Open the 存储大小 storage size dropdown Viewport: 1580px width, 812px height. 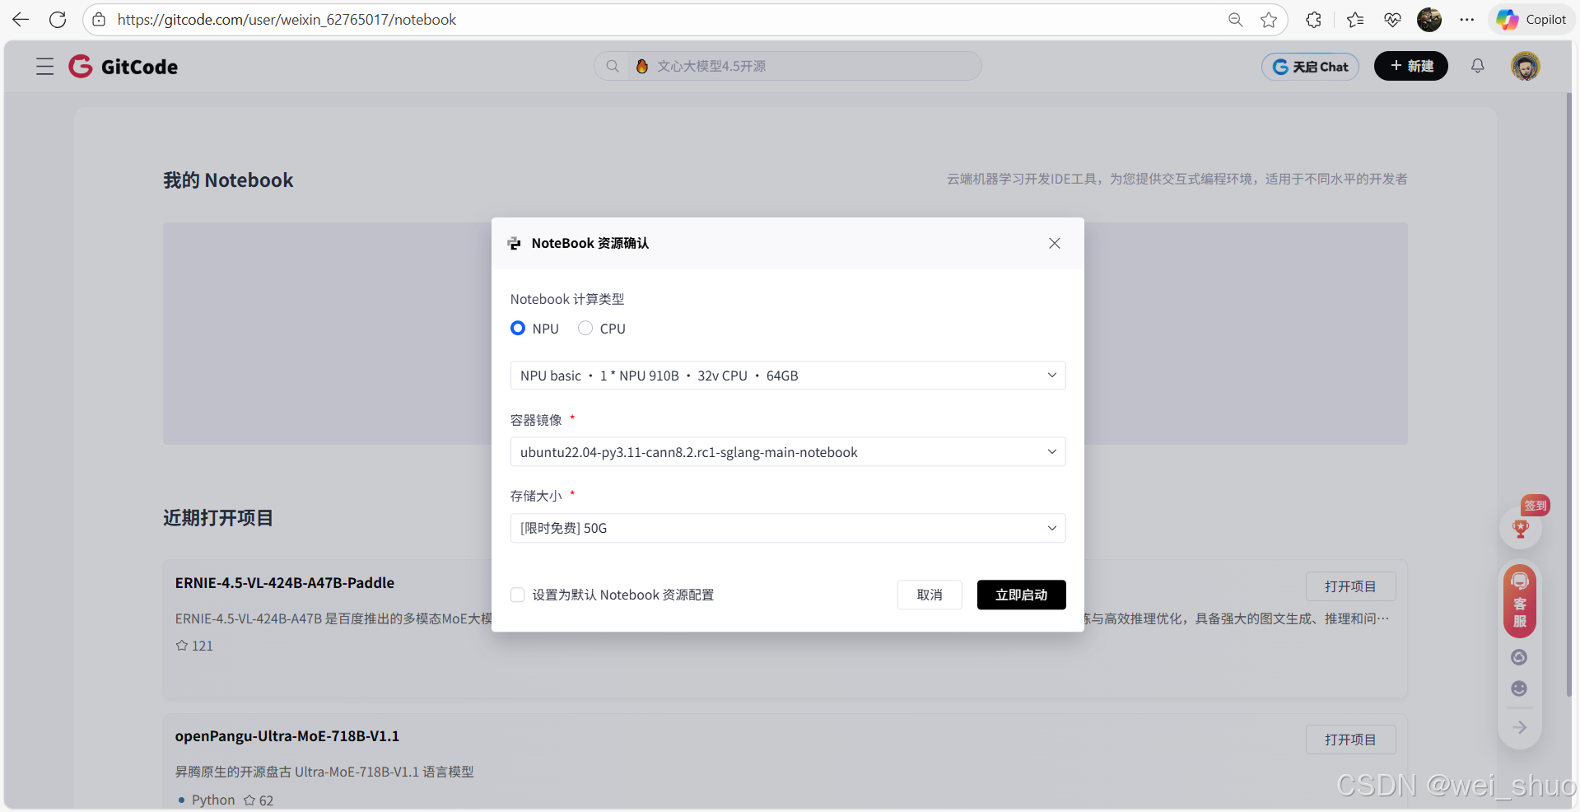(x=1051, y=528)
